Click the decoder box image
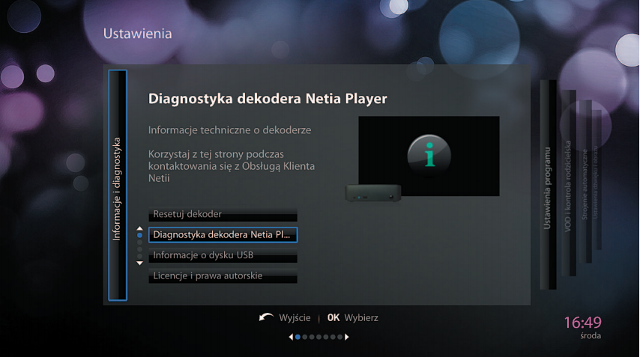This screenshot has height=357, width=640. 373,193
